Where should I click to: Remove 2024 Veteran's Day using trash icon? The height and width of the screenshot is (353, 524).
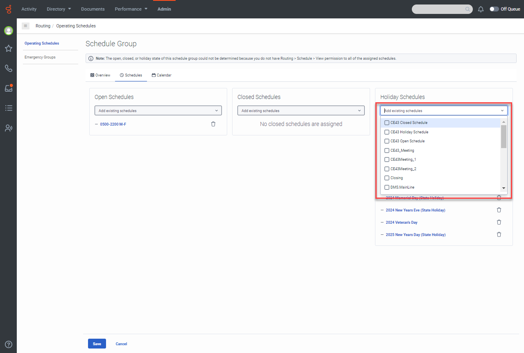coord(499,222)
